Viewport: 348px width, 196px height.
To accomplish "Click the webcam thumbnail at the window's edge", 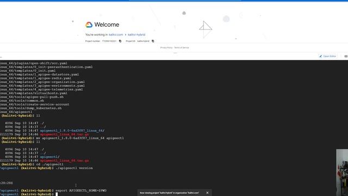I will 342,173.
